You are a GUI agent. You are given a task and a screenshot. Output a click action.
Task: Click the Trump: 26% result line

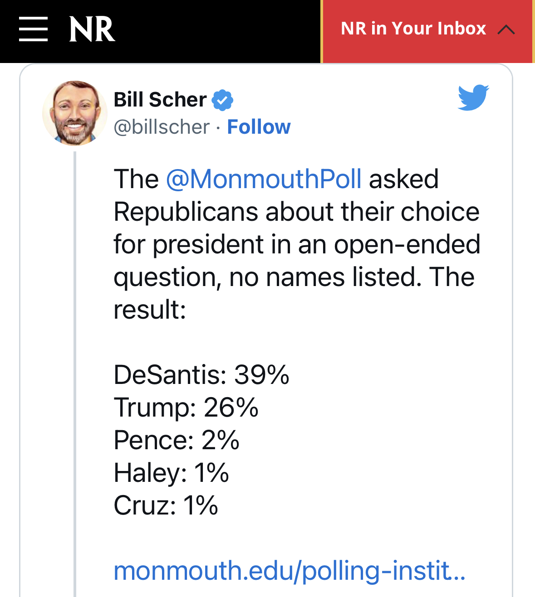click(186, 408)
